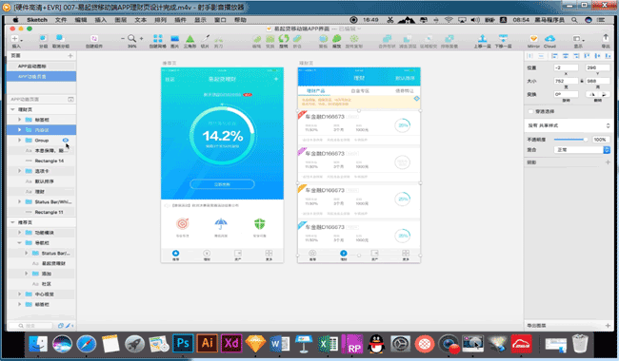The width and height of the screenshot is (619, 361).
Task: Click the Rotate (旋转) toolbar icon
Action: (284, 38)
